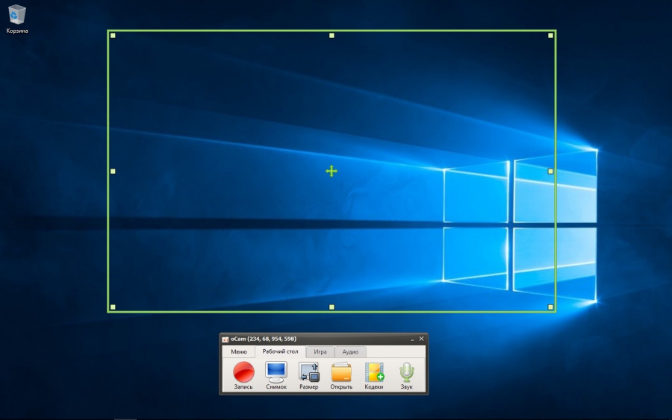Click the green center crosshair of capture area
Image resolution: width=672 pixels, height=420 pixels.
[332, 172]
